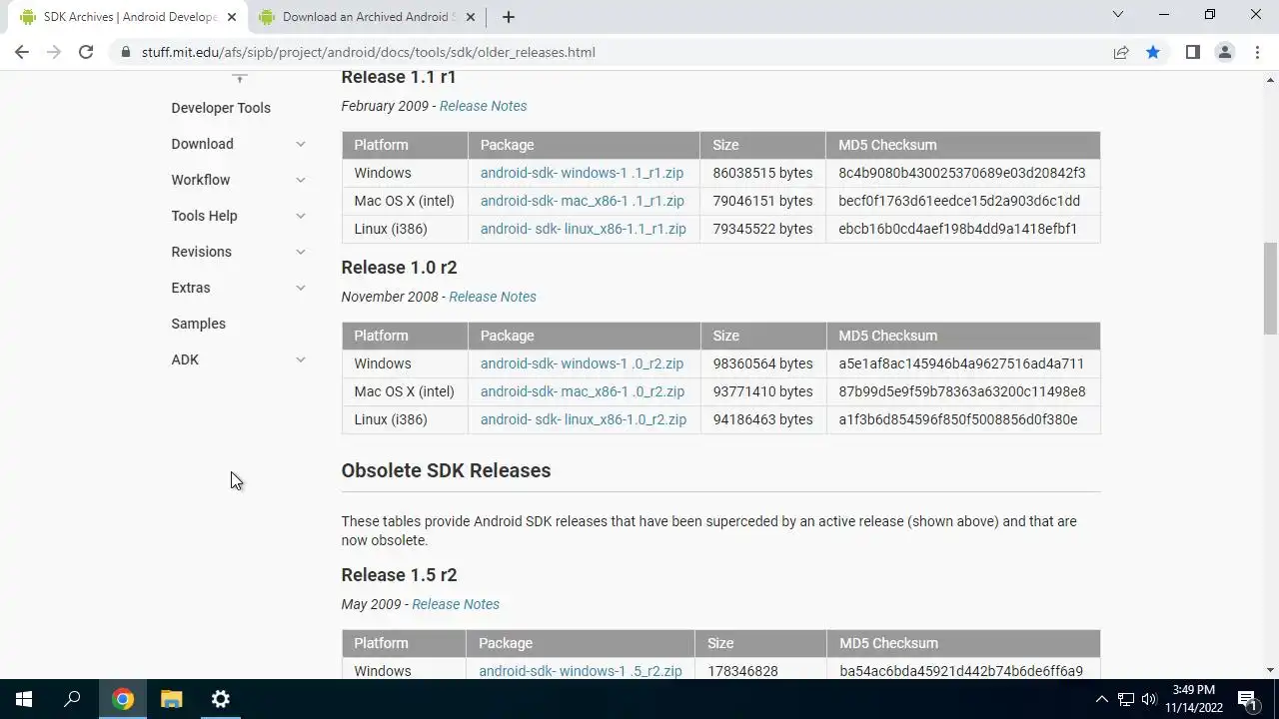Select size 98360564 bytes cell
This screenshot has height=719, width=1279.
click(763, 363)
